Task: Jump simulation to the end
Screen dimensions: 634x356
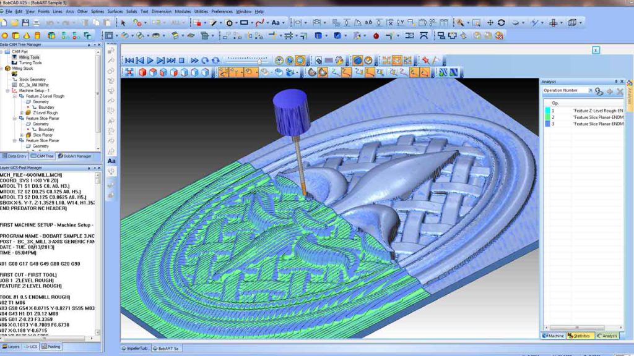Action: (171, 61)
